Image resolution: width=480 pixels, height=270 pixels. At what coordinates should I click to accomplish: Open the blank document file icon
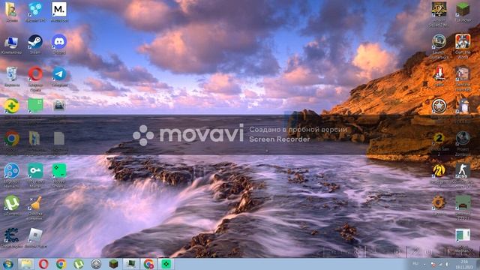point(59,138)
